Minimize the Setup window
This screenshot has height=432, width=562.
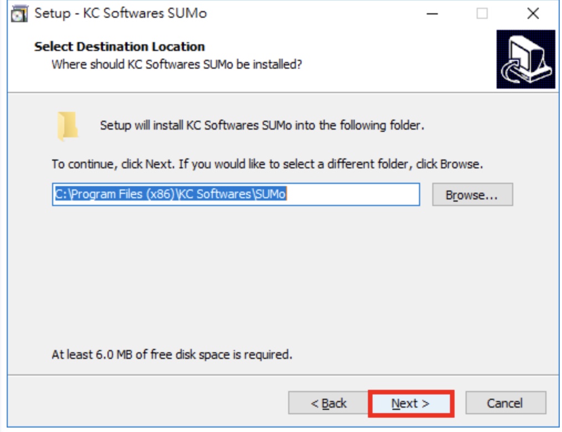tap(432, 14)
